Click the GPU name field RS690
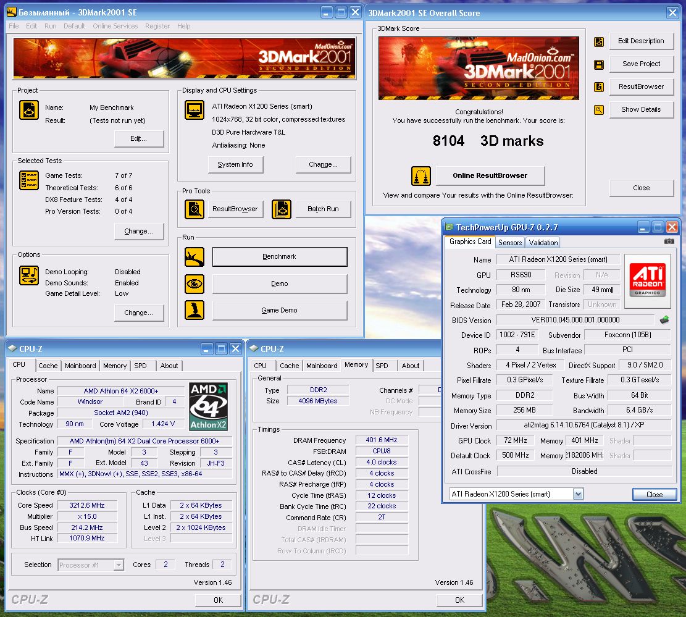 [x=521, y=275]
